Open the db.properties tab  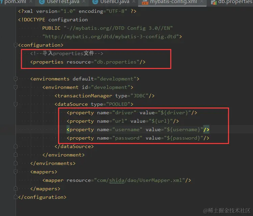coord(235,2)
